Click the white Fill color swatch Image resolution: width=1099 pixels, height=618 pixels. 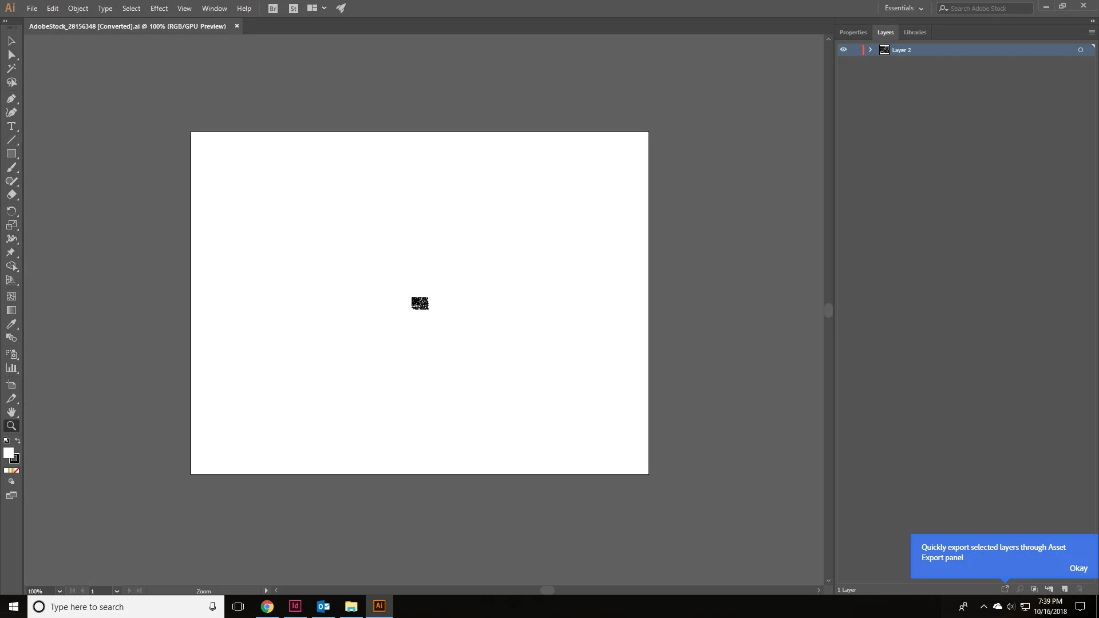[8, 453]
